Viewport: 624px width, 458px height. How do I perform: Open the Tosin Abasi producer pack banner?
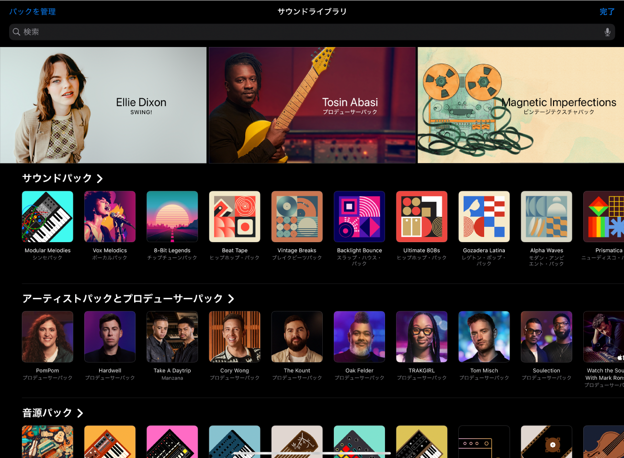[312, 105]
